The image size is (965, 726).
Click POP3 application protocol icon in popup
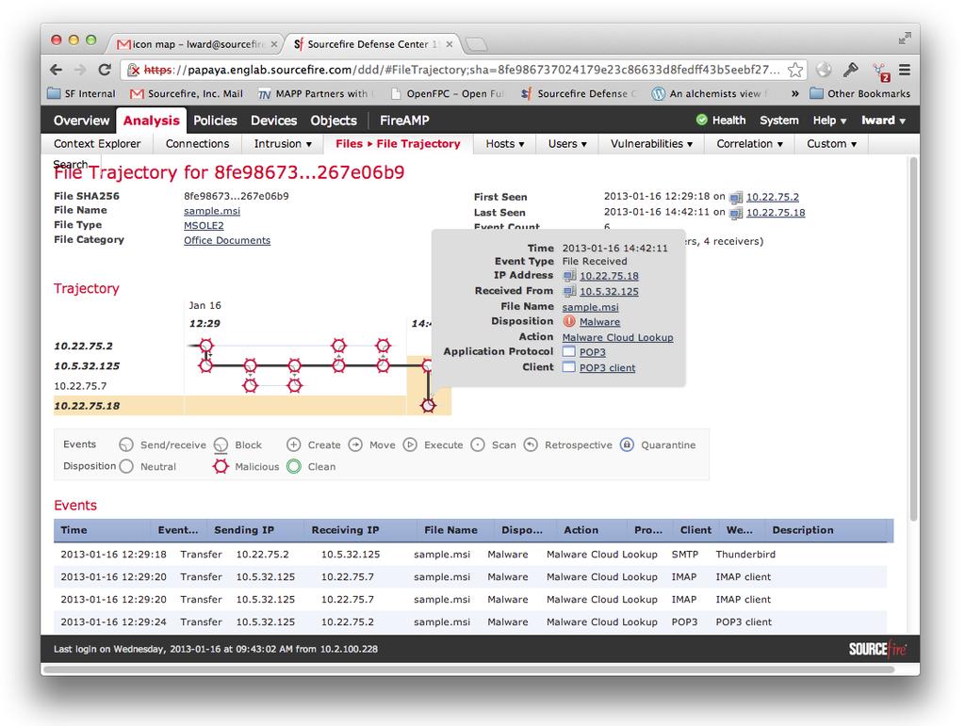[x=568, y=352]
